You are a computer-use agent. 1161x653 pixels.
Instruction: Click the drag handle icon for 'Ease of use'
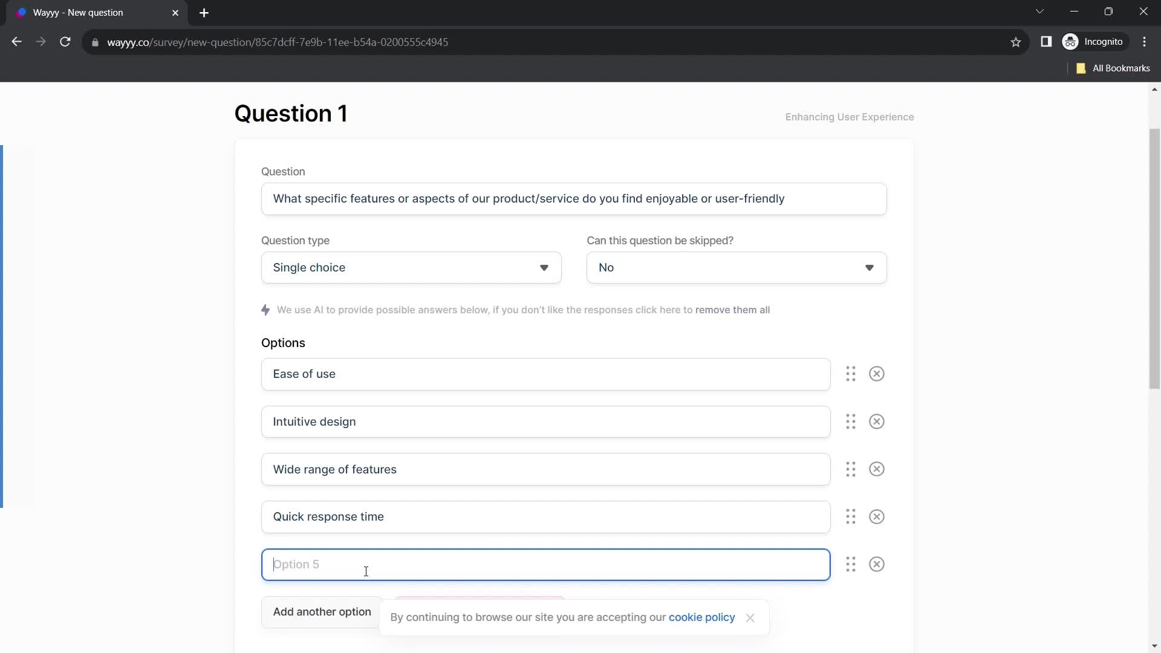(849, 374)
